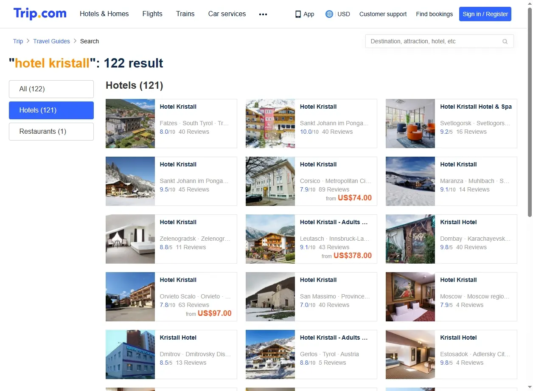The image size is (533, 391).
Task: Click the search magnifier icon
Action: [505, 42]
